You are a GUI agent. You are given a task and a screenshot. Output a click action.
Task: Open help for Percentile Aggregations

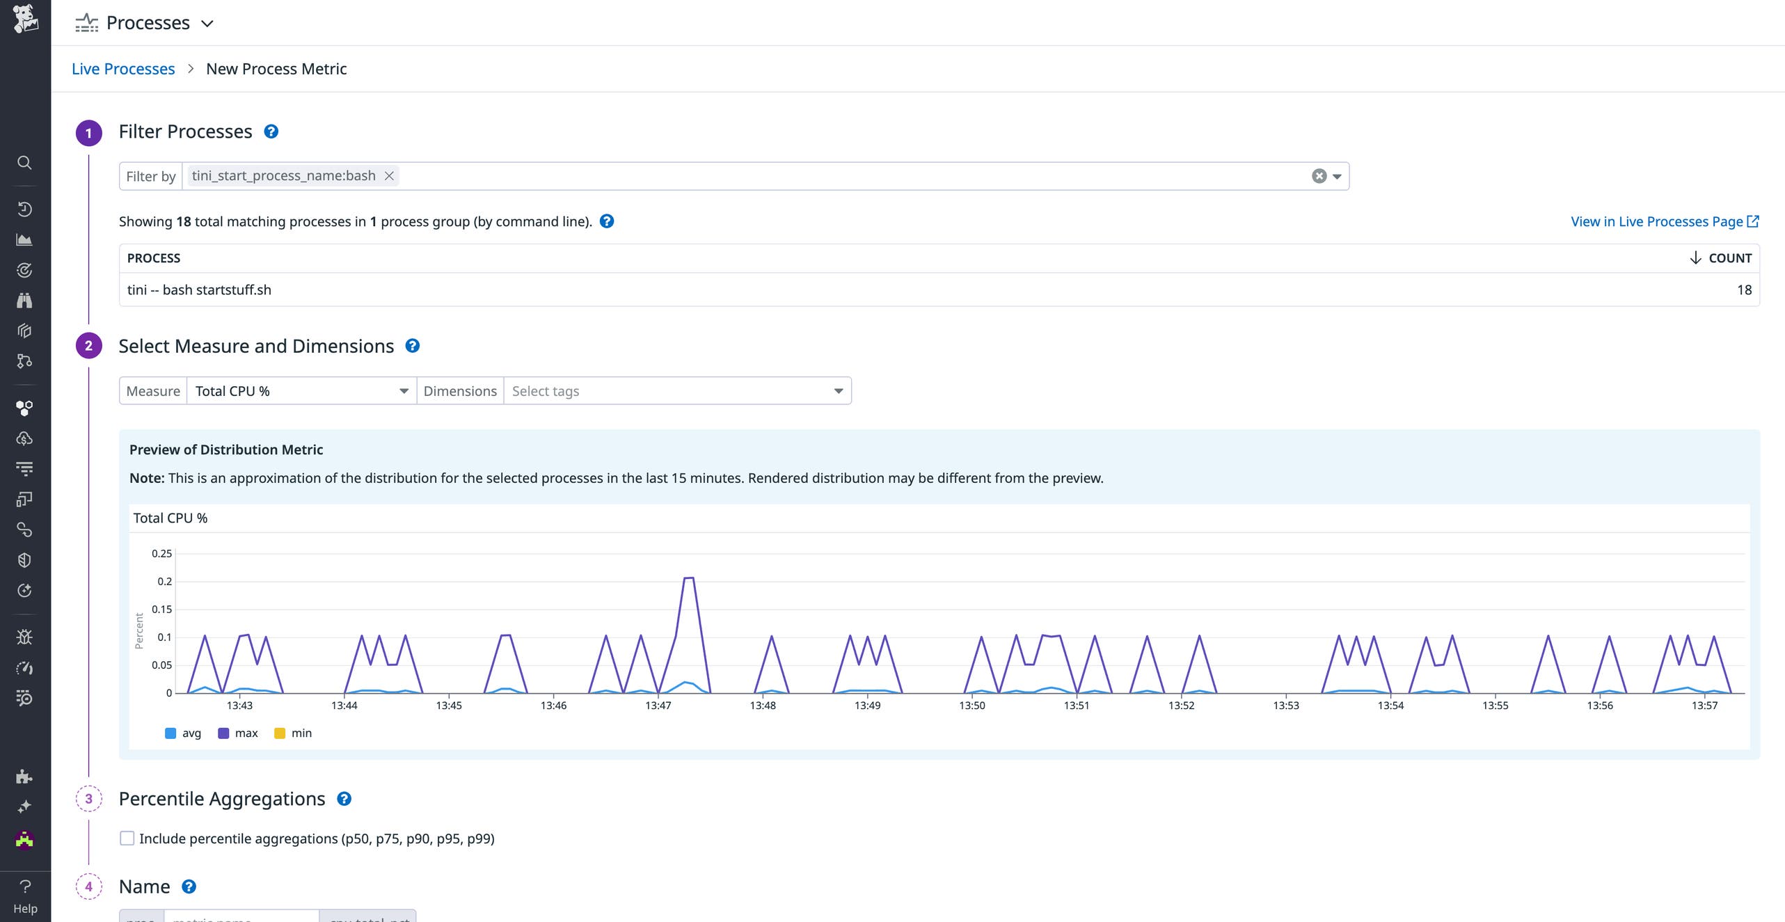pyautogui.click(x=344, y=799)
